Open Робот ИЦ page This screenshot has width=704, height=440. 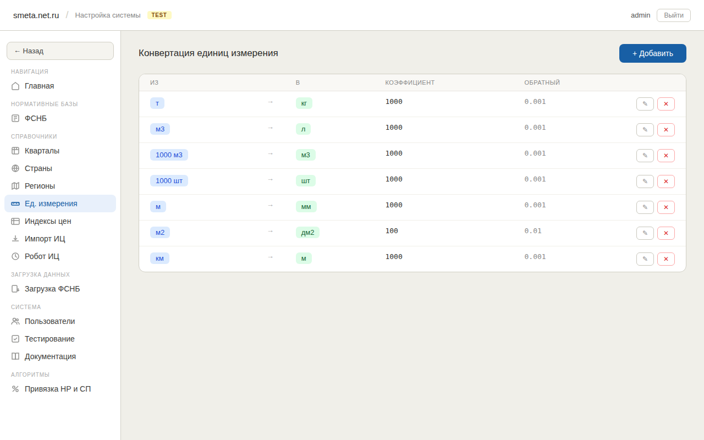[x=42, y=256]
